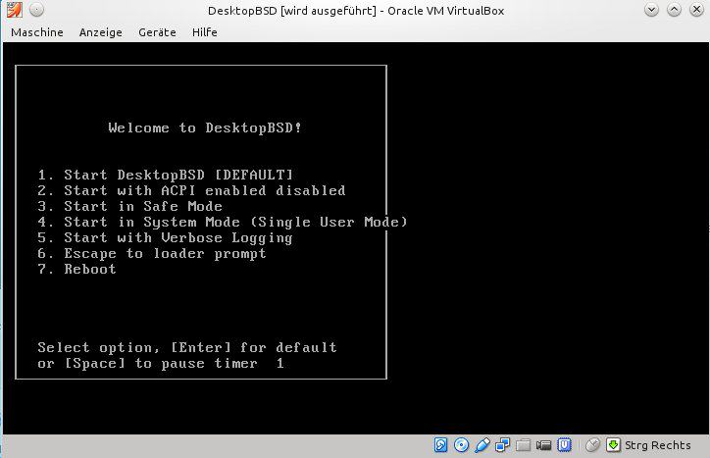Click the Start DesktopBSD [DEFAULT] boot line
The image size is (710, 458).
point(166,175)
